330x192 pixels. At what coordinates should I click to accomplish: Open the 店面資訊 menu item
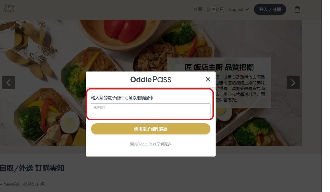point(215,9)
